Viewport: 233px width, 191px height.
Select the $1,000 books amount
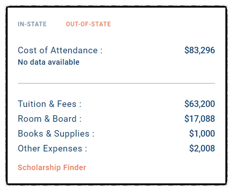pyautogui.click(x=202, y=134)
